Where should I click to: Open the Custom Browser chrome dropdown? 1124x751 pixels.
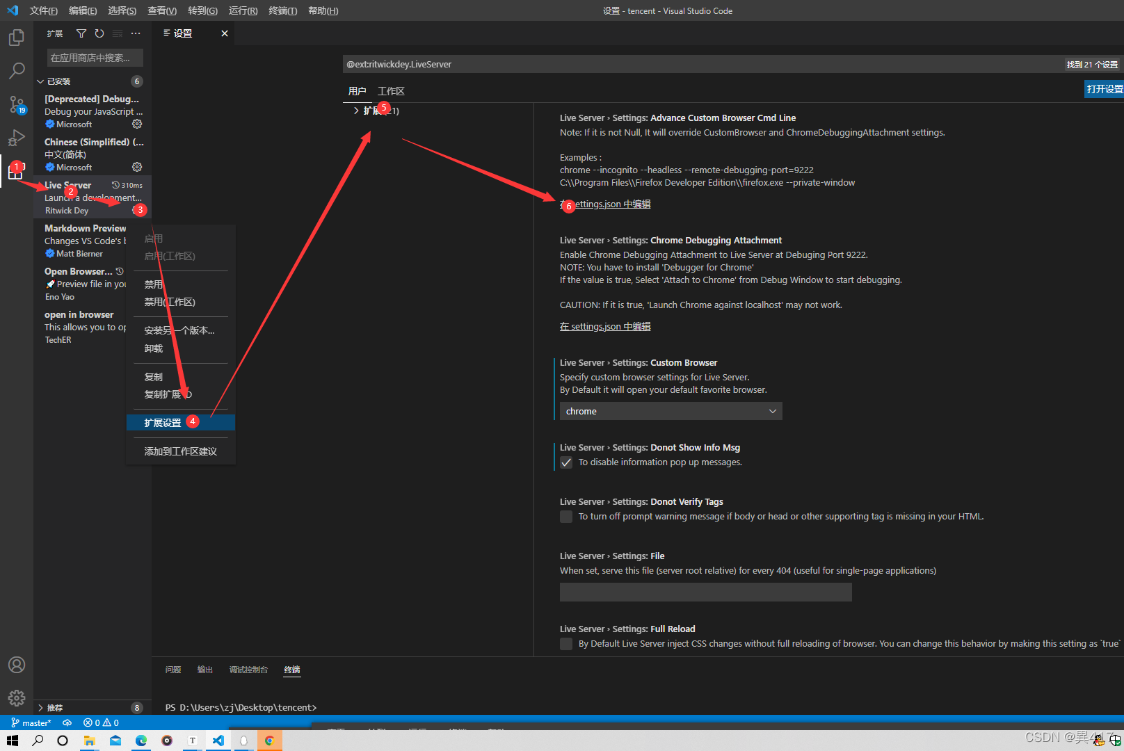(671, 411)
